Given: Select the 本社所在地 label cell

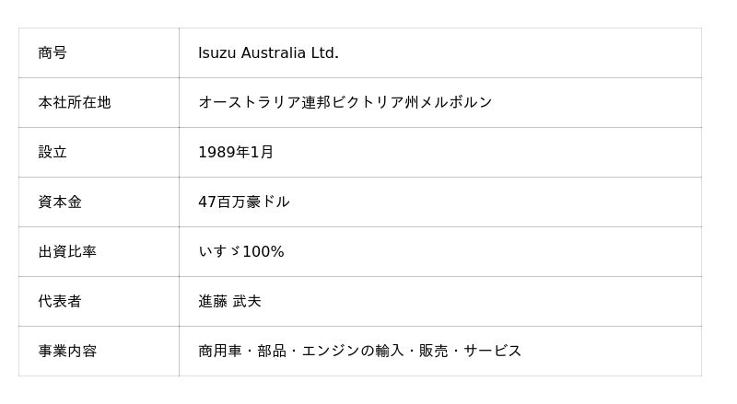Looking at the screenshot, I should tap(75, 103).
